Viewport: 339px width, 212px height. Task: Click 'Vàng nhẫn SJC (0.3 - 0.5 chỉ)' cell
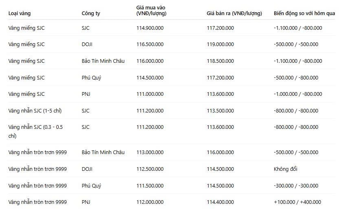tap(35, 131)
